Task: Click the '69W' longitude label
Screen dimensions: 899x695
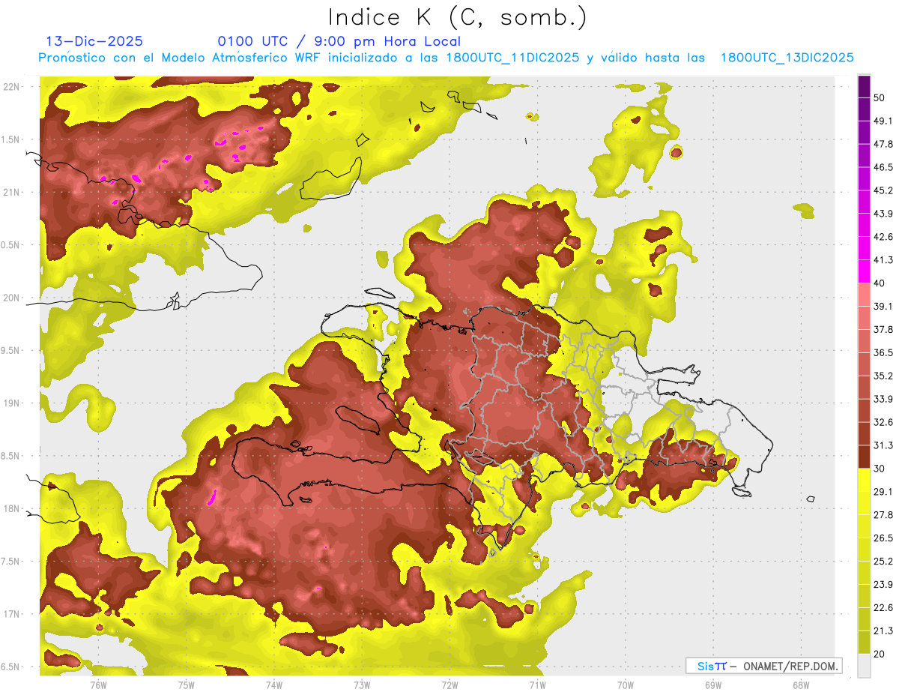Action: click(713, 685)
